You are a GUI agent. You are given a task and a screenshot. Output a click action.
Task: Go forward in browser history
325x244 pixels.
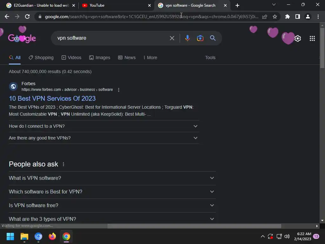(x=17, y=17)
